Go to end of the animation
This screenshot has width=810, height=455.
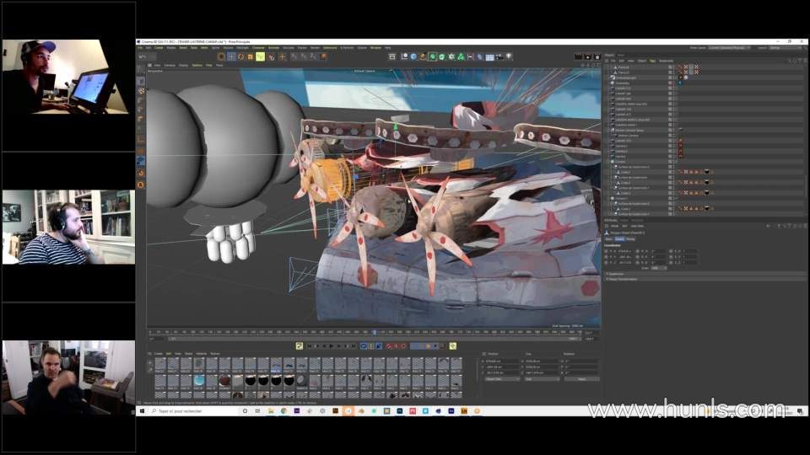[x=354, y=345]
